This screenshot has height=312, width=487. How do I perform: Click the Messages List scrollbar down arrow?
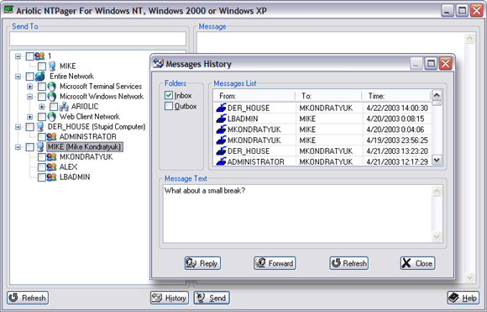pyautogui.click(x=437, y=160)
